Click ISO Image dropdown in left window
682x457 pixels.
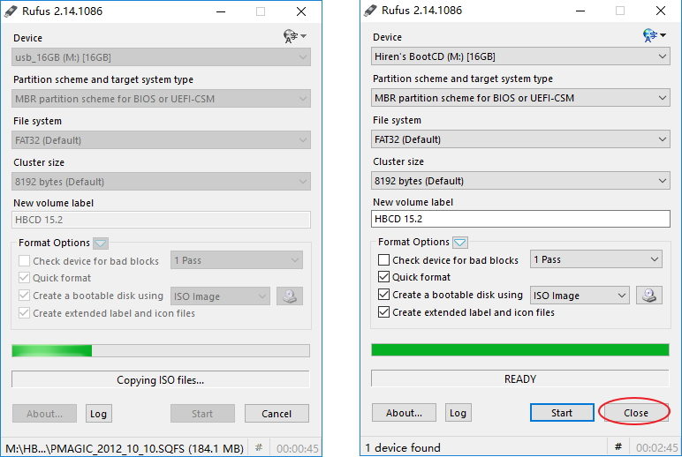click(220, 296)
